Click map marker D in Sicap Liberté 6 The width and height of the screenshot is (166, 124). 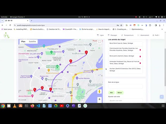click(42, 88)
